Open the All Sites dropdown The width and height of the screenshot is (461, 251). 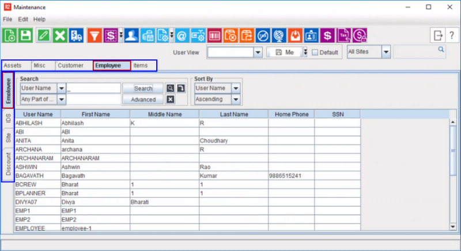pos(386,53)
